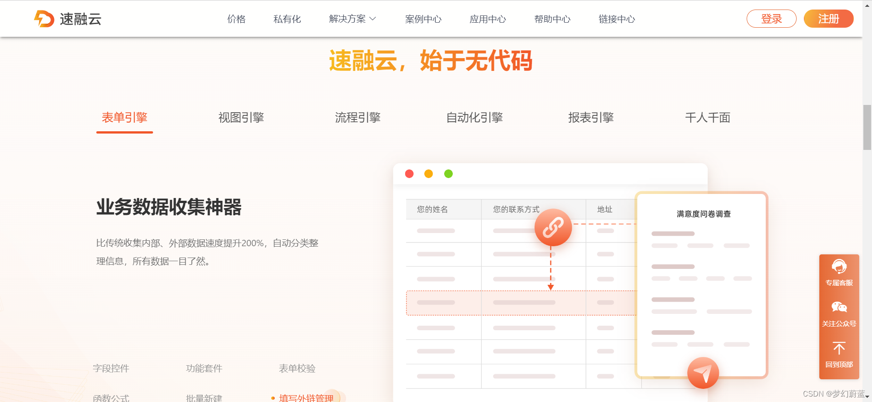
Task: Switch to the 千人千面 tab
Action: 708,118
